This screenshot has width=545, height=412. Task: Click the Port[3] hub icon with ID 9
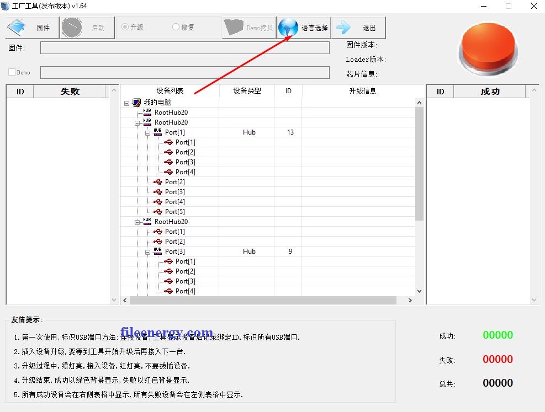(157, 251)
